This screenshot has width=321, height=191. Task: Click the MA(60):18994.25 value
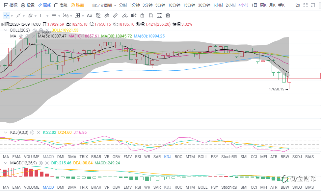pyautogui.click(x=149, y=36)
